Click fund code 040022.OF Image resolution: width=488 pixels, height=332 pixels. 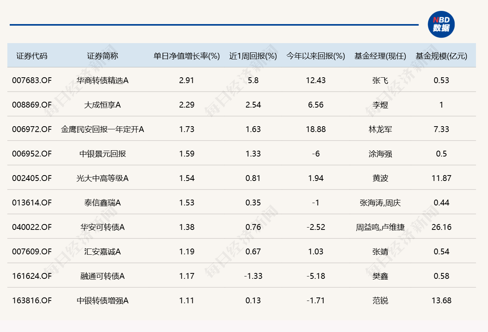(x=32, y=227)
